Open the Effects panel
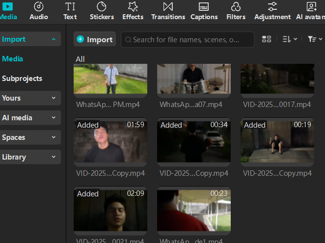 pyautogui.click(x=133, y=11)
